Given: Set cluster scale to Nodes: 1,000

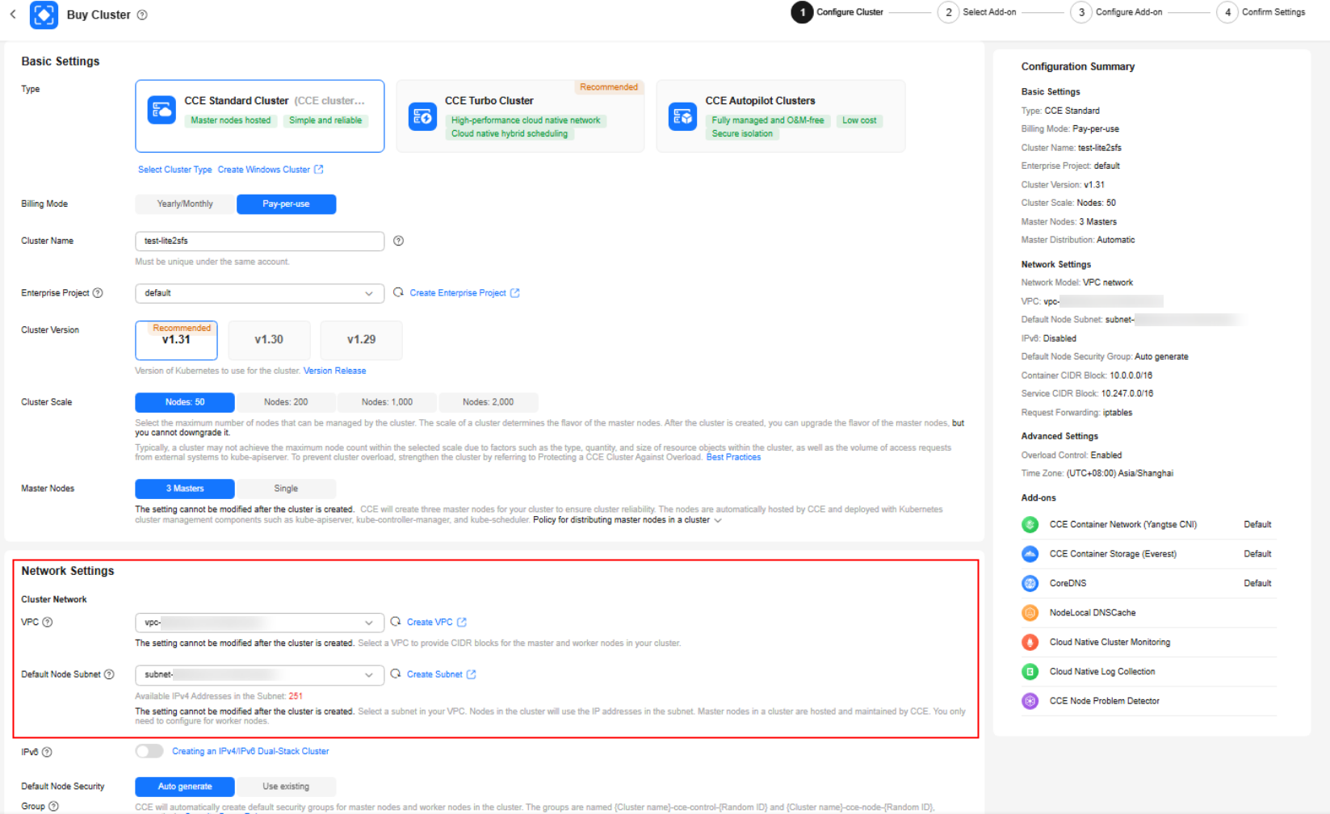Looking at the screenshot, I should pos(387,402).
